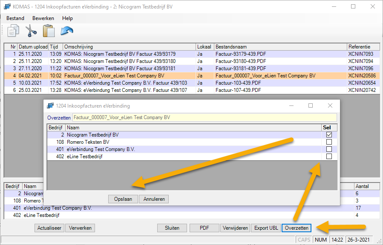
Task: Click the Overzetten button
Action: click(x=297, y=228)
